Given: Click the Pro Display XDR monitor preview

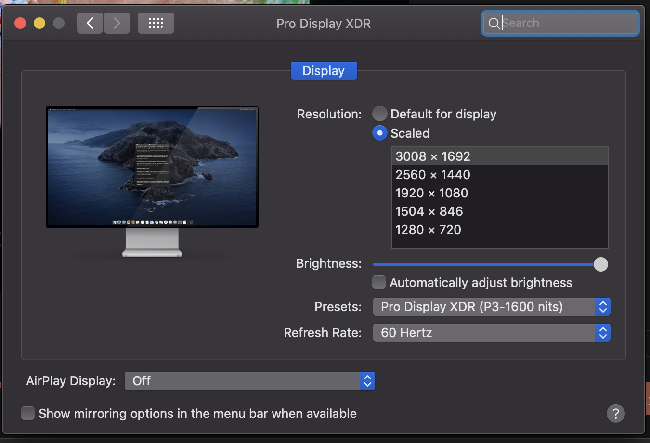Looking at the screenshot, I should click(x=152, y=182).
